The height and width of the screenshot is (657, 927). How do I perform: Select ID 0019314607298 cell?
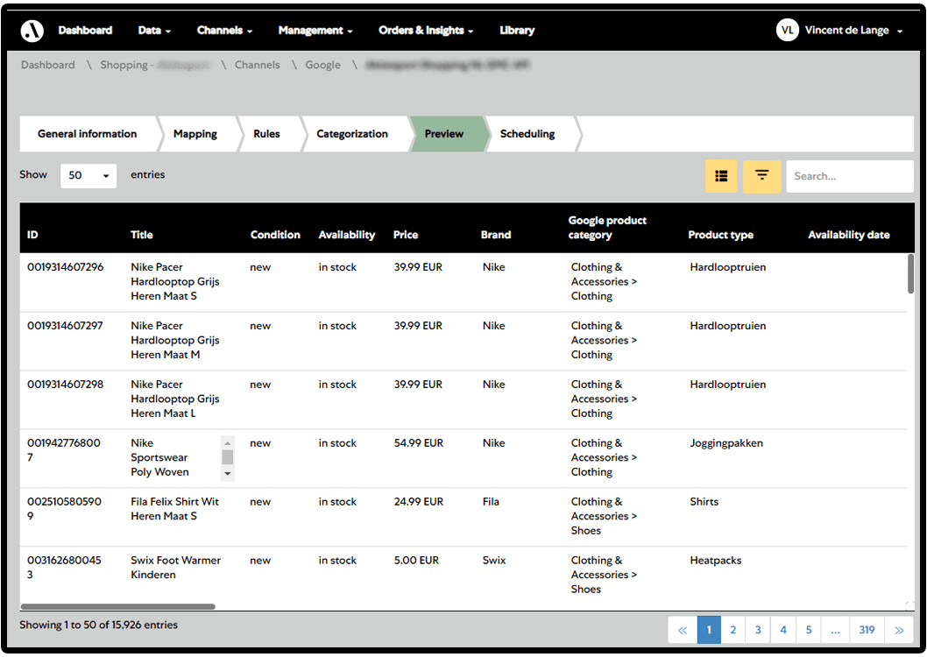pyautogui.click(x=65, y=384)
